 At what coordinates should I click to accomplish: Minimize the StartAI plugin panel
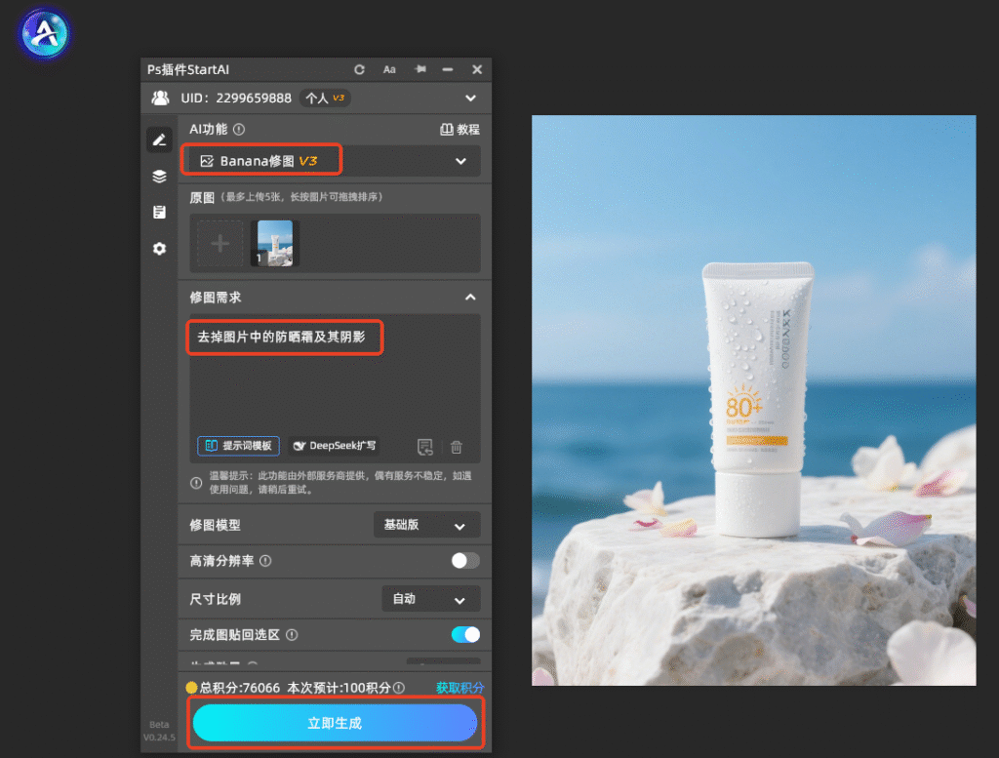click(448, 69)
